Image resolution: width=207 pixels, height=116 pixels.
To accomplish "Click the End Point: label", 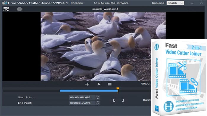I will tap(25, 103).
